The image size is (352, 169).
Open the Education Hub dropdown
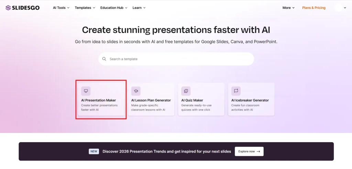coord(114,8)
